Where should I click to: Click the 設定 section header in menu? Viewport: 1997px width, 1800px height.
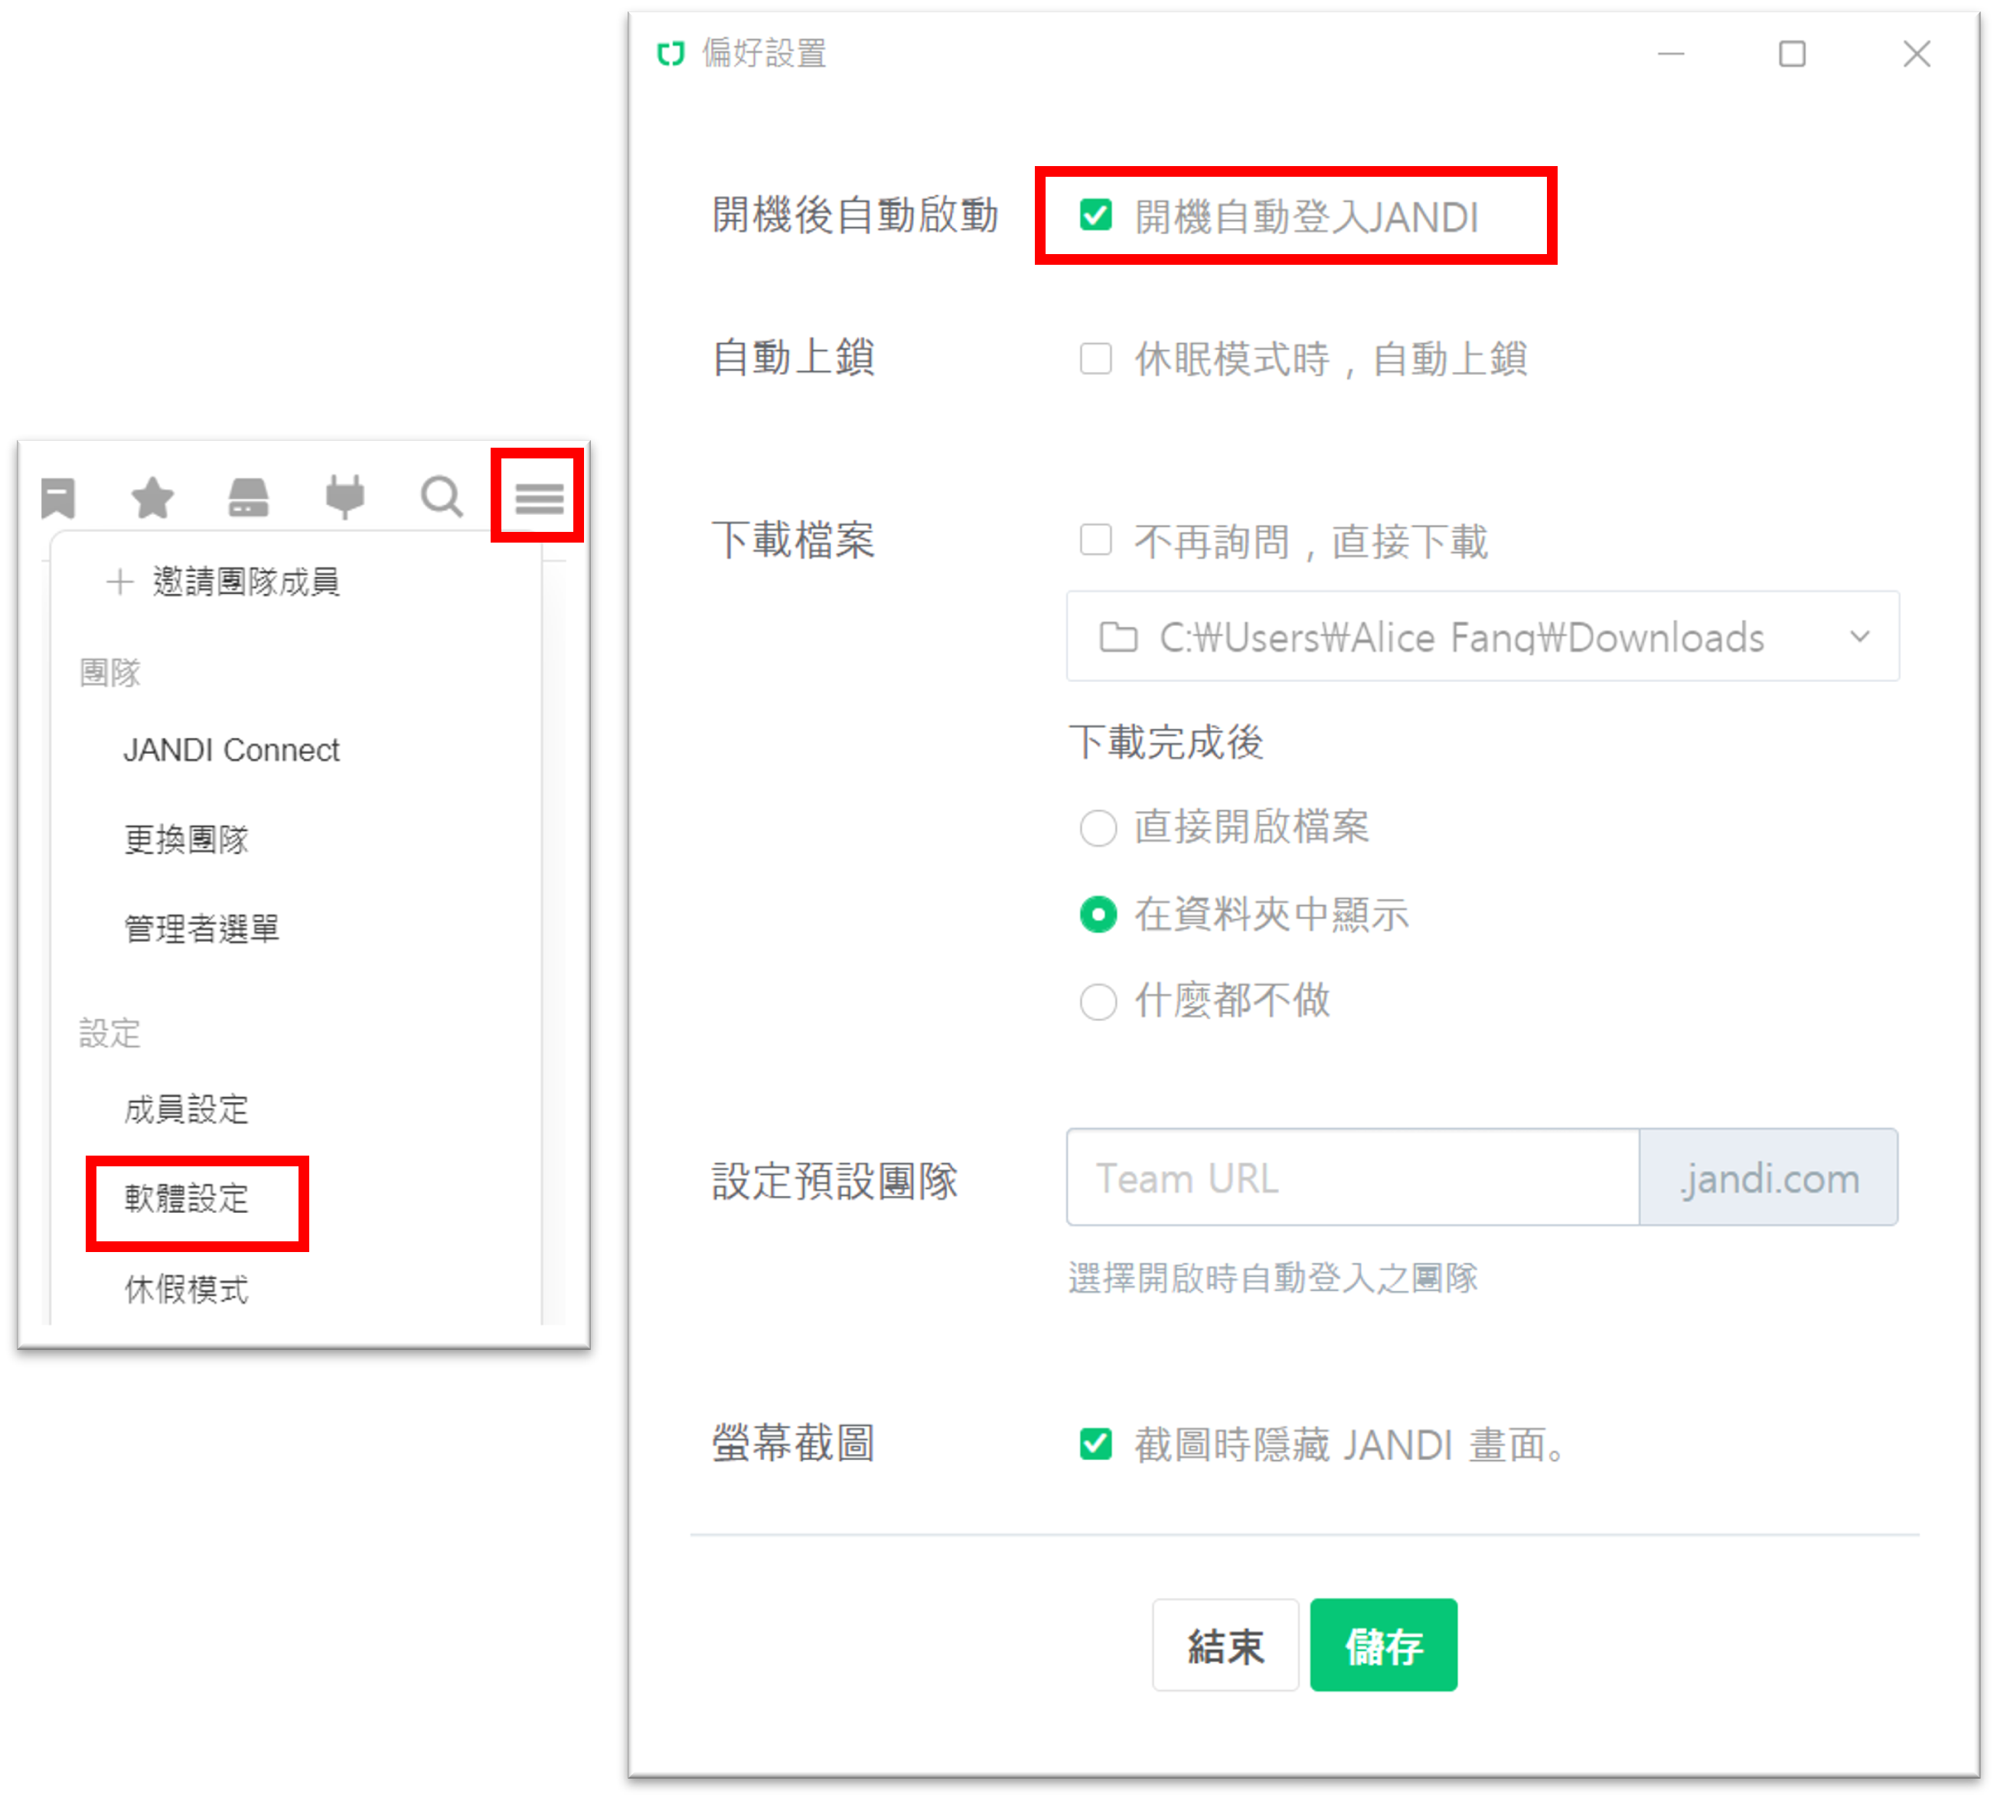point(109,1033)
